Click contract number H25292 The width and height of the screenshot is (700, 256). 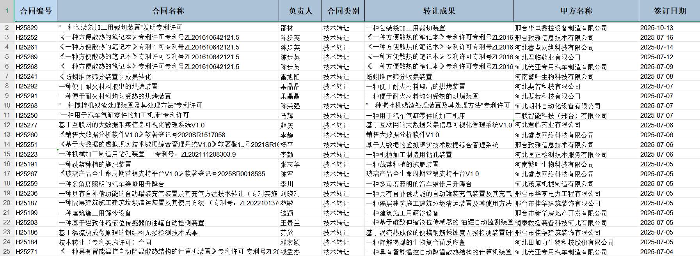point(36,86)
